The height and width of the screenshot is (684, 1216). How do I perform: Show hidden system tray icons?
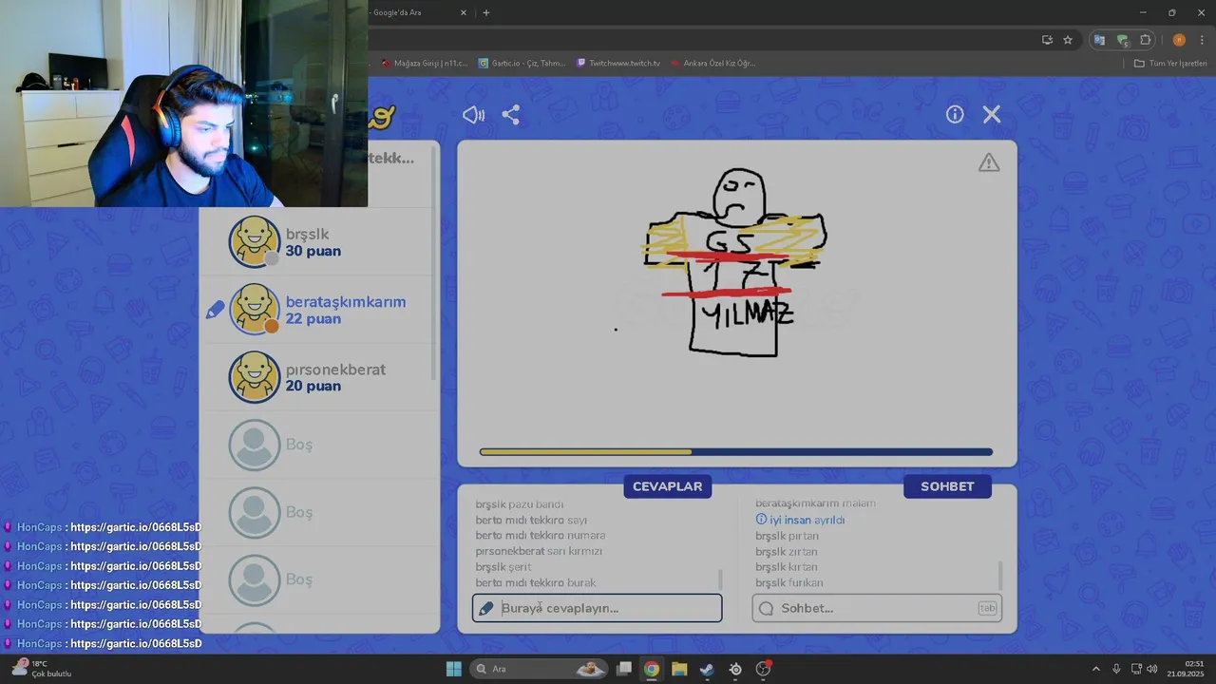[x=1095, y=669]
